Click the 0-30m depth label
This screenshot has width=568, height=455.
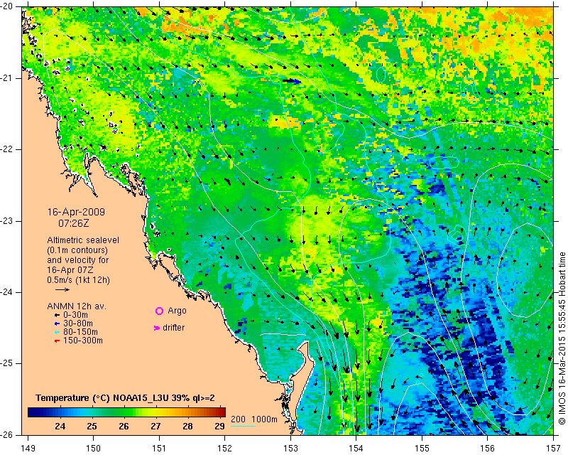click(x=75, y=315)
